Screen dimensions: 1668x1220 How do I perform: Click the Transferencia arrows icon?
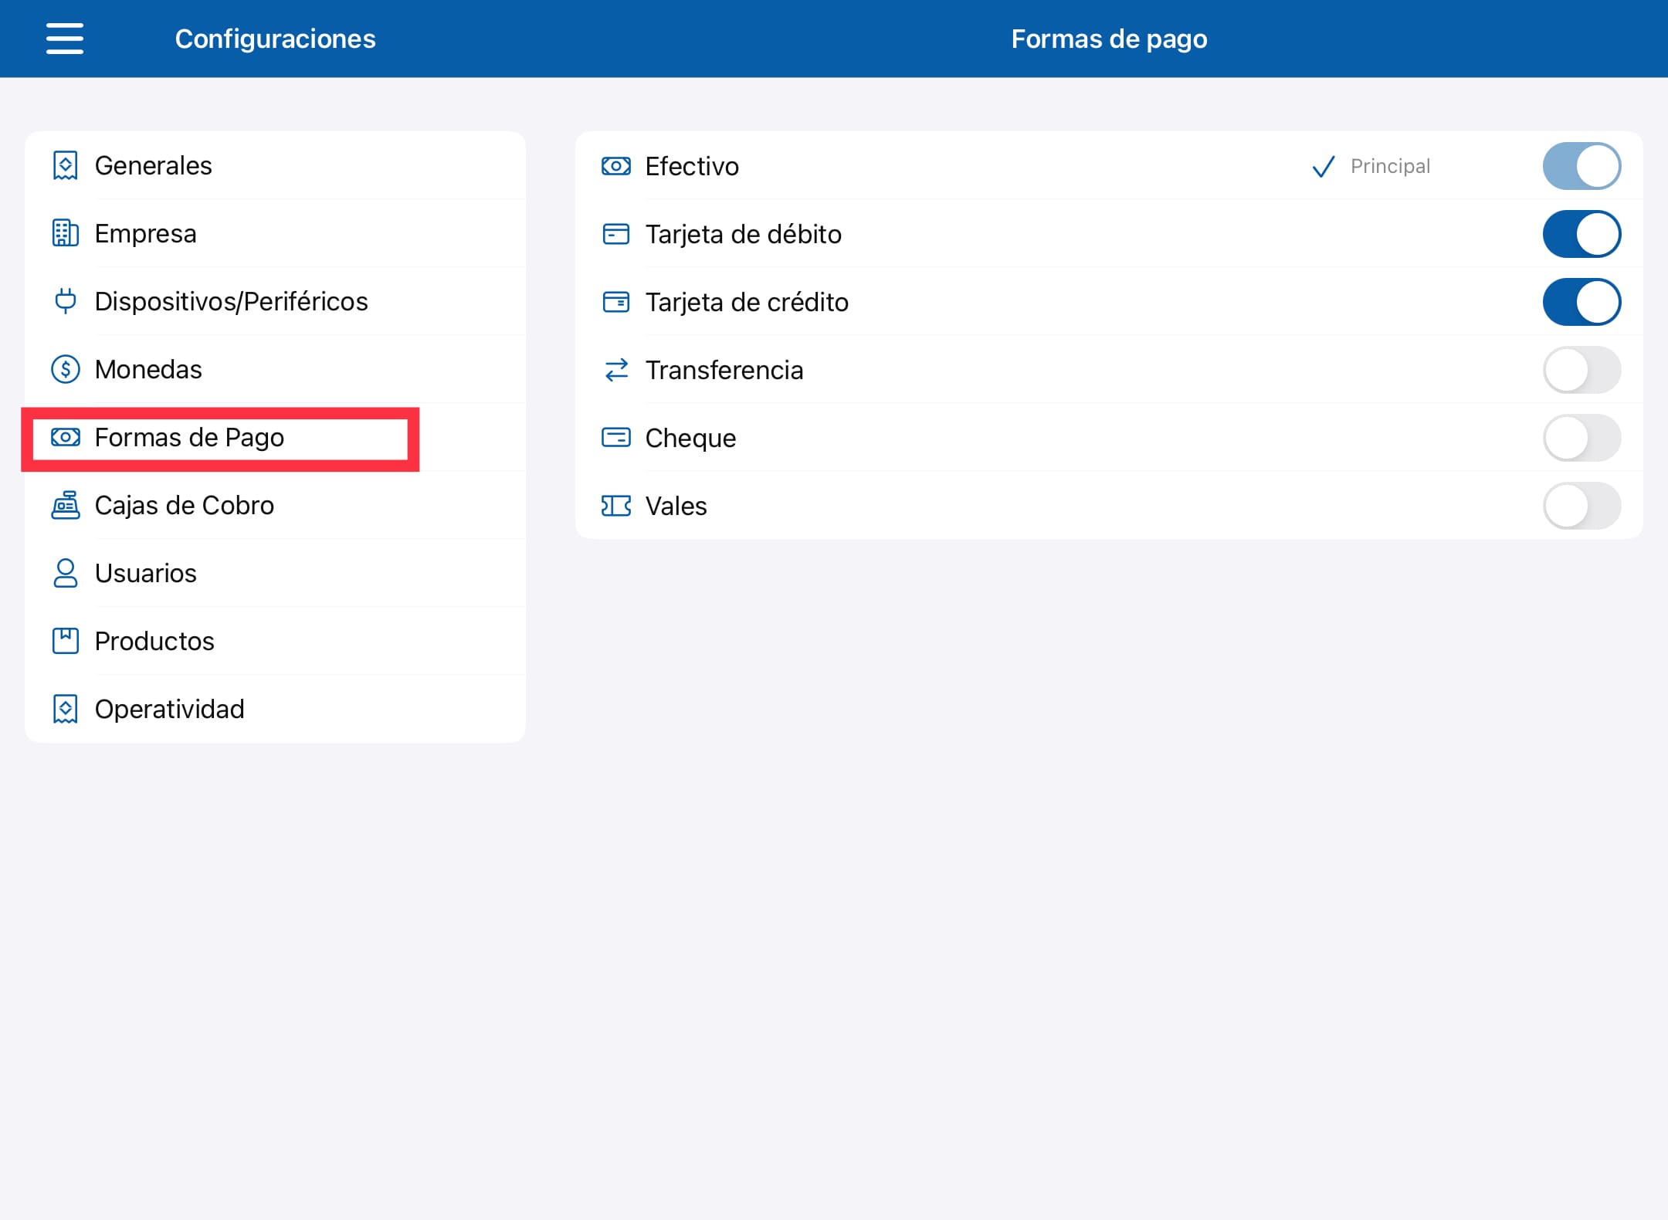[616, 370]
